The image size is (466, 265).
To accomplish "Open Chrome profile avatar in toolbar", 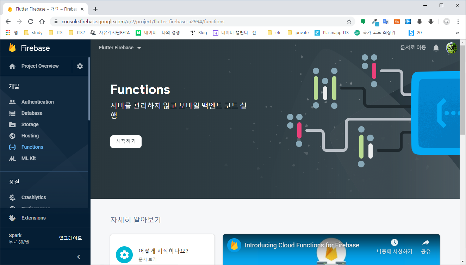I will point(446,21).
